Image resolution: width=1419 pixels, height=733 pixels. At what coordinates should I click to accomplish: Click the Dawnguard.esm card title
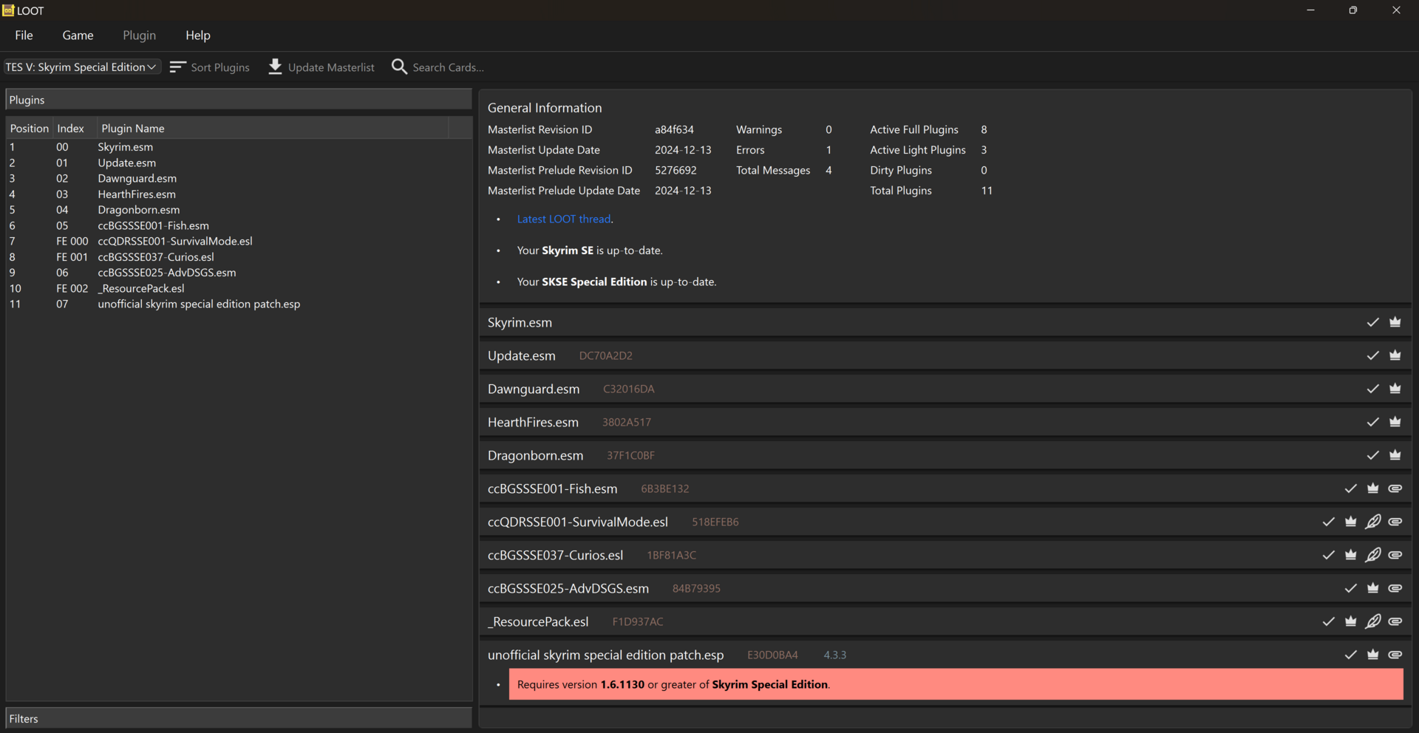pyautogui.click(x=534, y=389)
